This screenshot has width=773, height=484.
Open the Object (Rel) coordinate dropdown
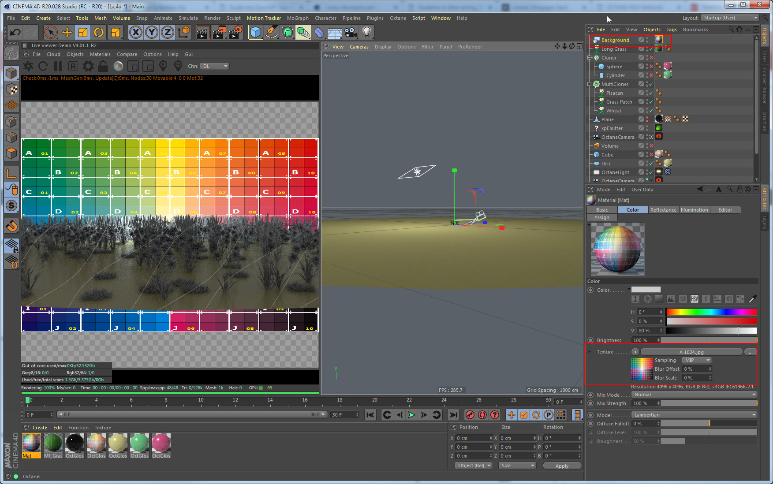point(474,465)
